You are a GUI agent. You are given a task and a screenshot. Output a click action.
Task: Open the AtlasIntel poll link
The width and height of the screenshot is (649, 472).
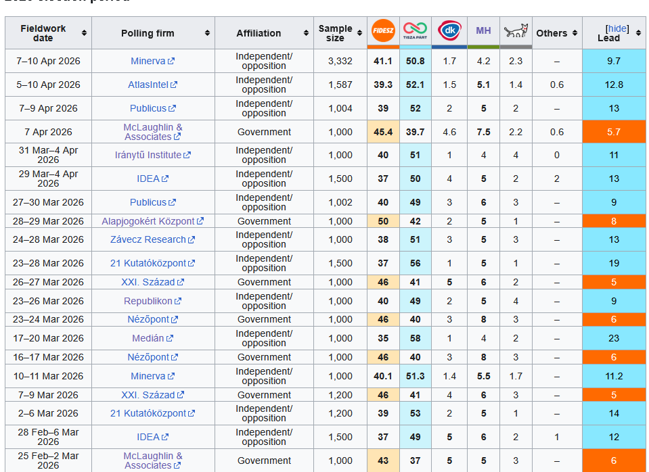coord(152,85)
